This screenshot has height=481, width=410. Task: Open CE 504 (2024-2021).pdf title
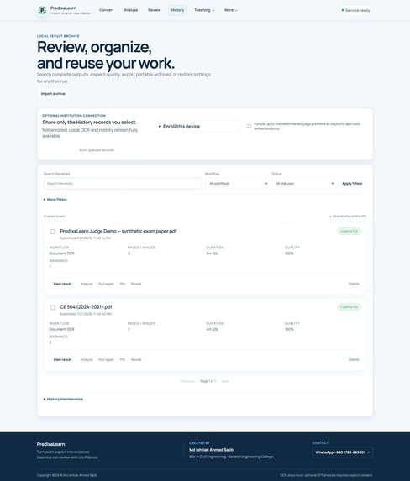(86, 306)
